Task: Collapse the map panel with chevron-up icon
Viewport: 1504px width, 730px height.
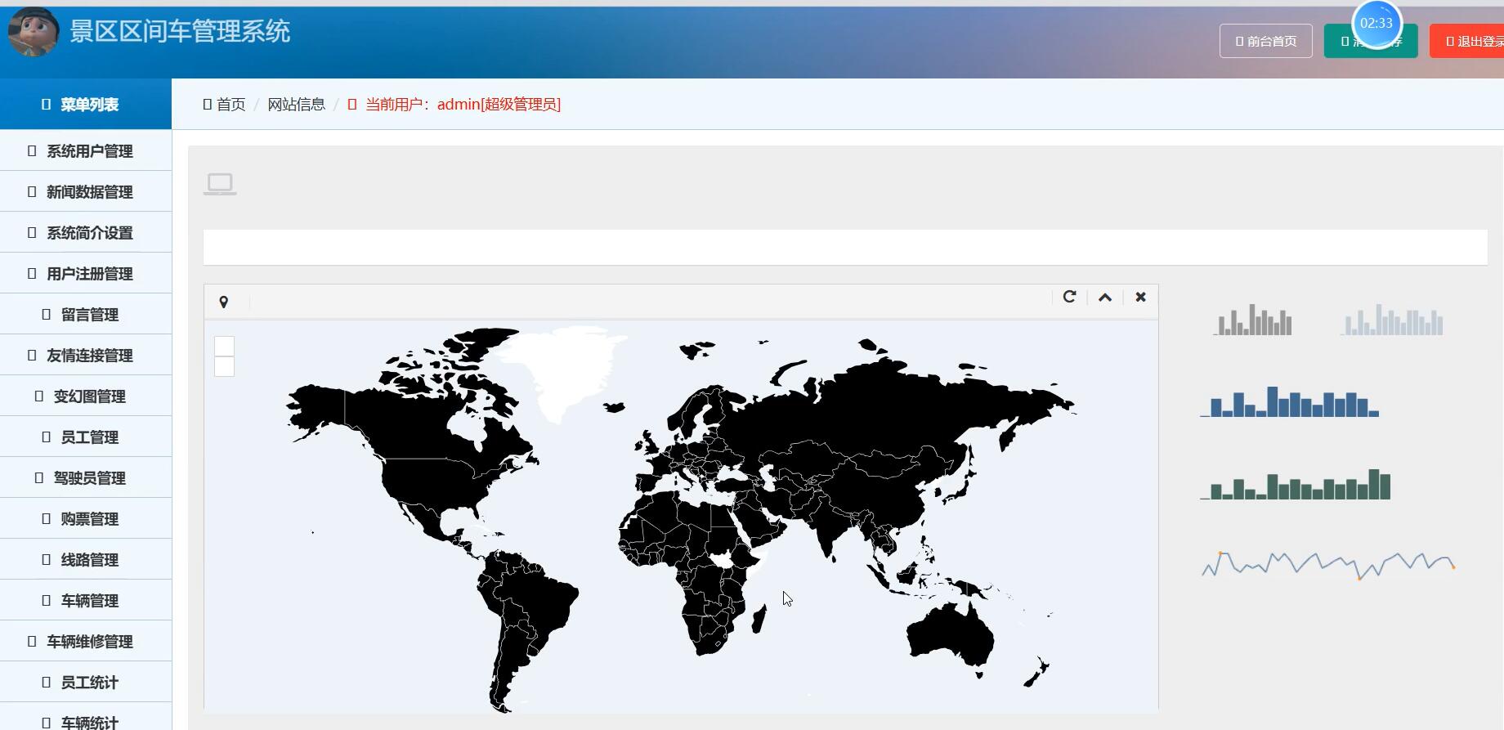Action: [x=1105, y=298]
